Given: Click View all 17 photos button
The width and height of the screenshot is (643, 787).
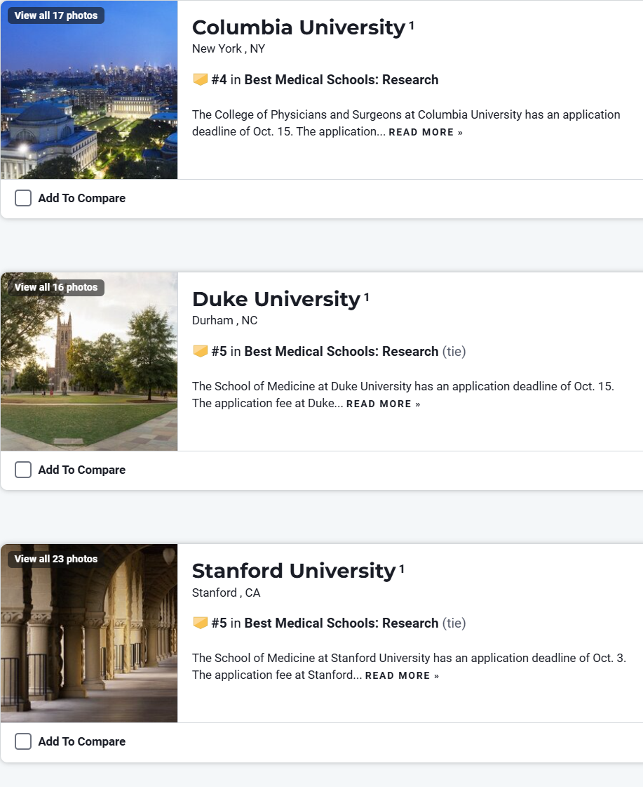Looking at the screenshot, I should [x=56, y=15].
